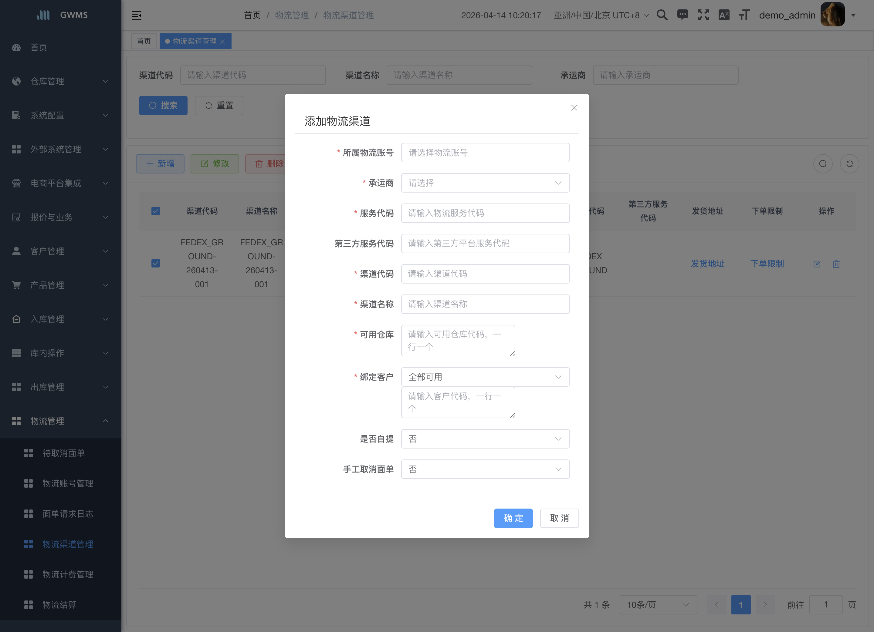Open the 是否自提 dropdown
The height and width of the screenshot is (632, 874).
[x=485, y=439]
